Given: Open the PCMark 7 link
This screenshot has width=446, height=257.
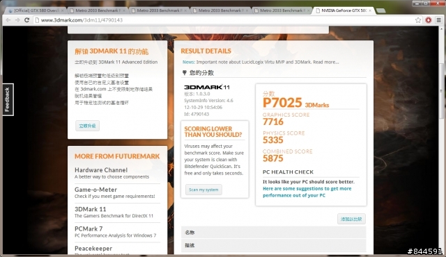Looking at the screenshot, I should click(89, 229).
